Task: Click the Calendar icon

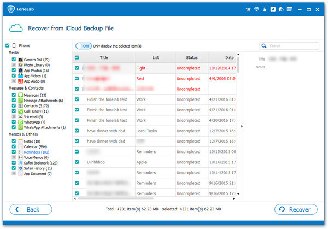Action: click(21, 146)
